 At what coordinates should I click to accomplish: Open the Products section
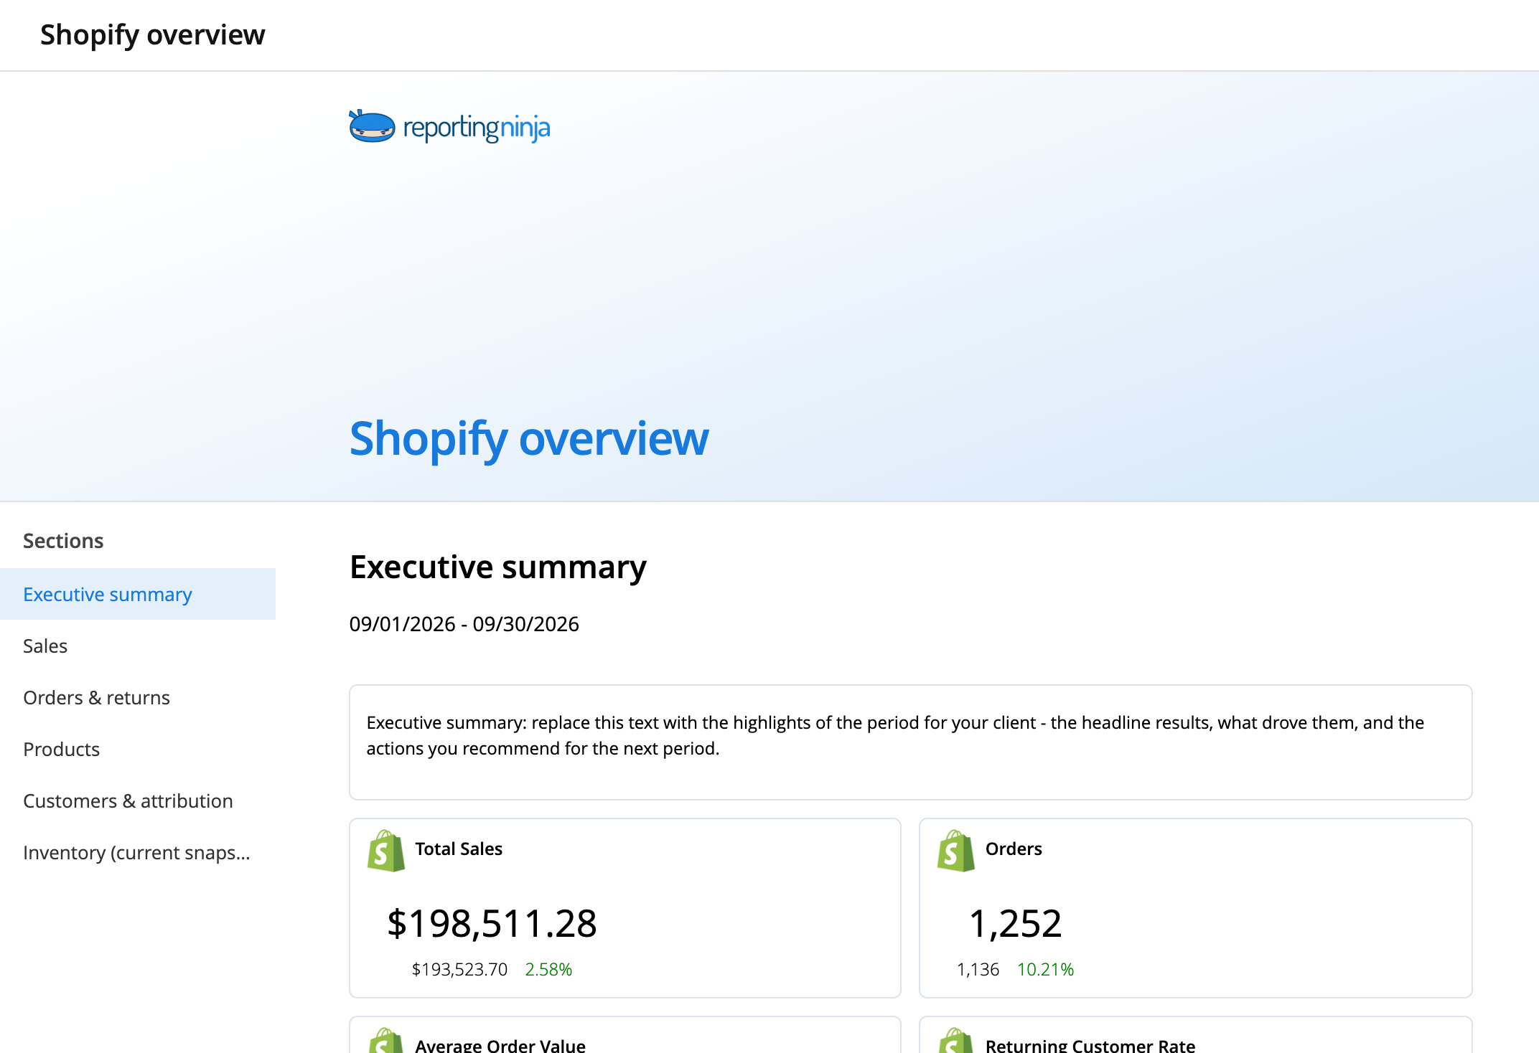[138, 749]
